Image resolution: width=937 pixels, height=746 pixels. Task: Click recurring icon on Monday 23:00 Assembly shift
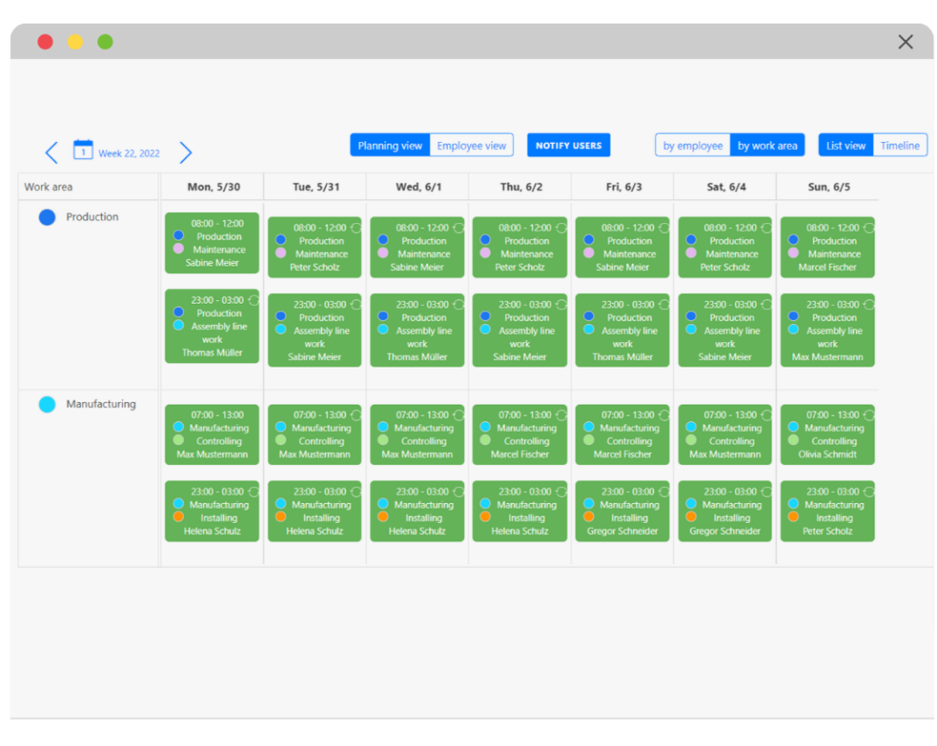[253, 299]
